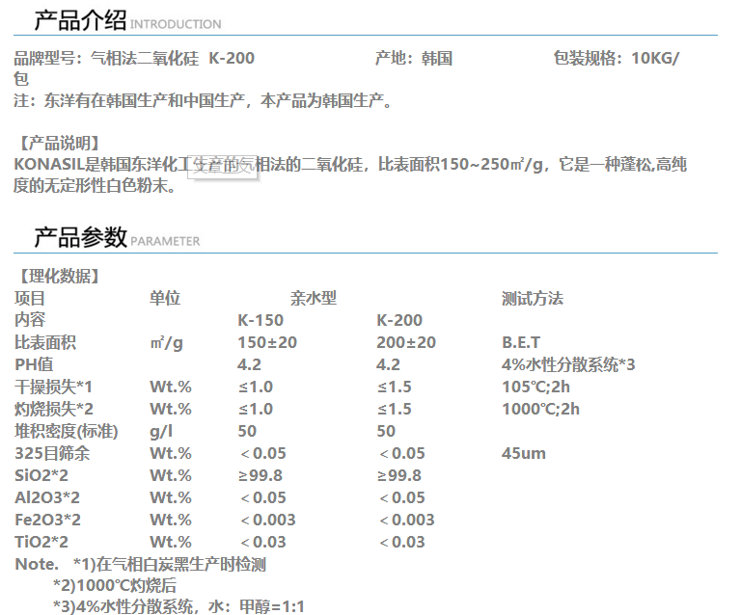Viewport: 741px width, 615px height.
Task: Click the 45um test method cell
Action: point(524,454)
